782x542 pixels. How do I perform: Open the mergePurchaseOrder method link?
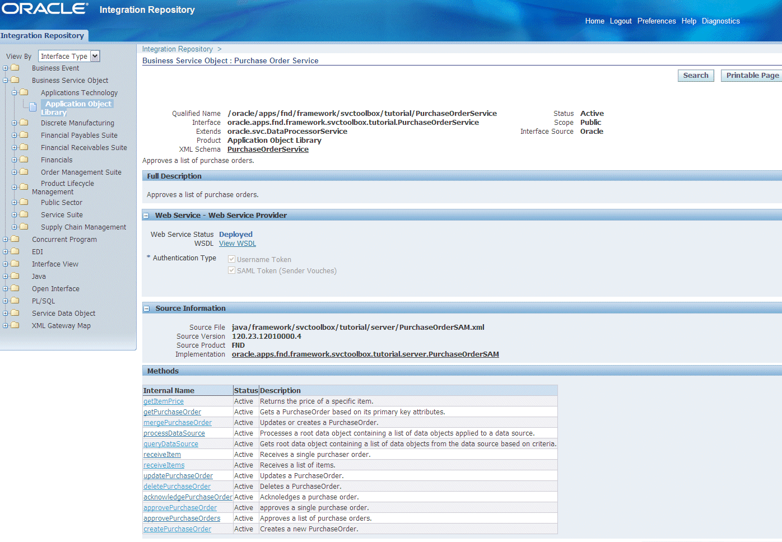(x=178, y=423)
